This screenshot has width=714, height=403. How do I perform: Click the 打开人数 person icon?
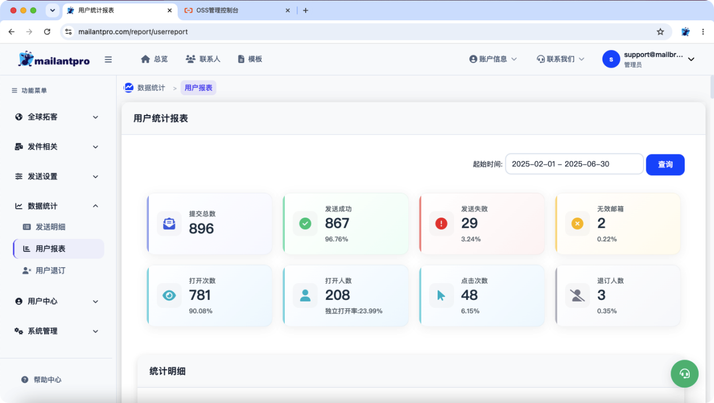click(305, 295)
